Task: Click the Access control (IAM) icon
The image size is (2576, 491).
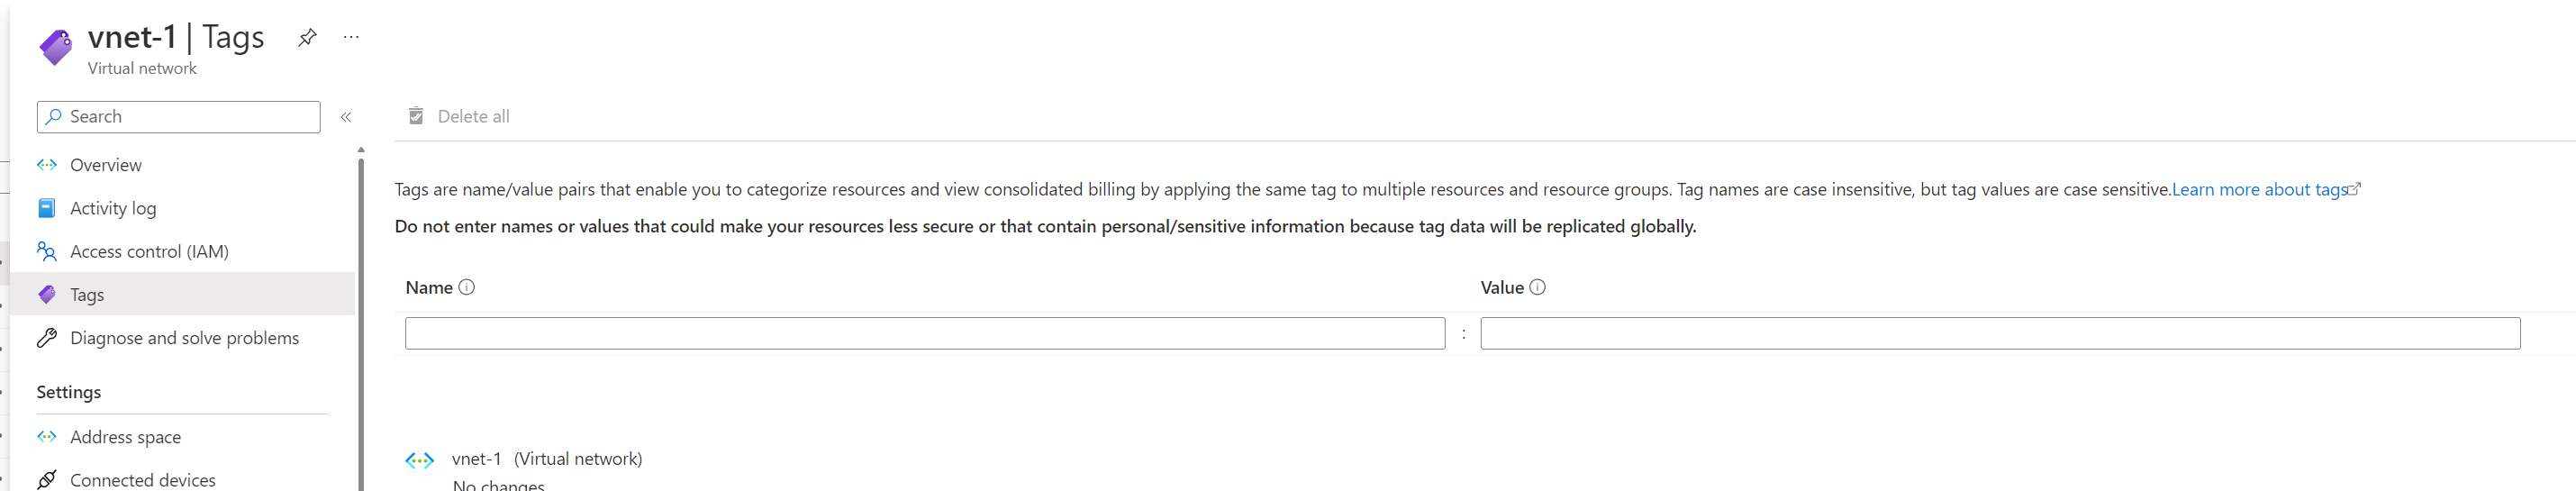Action: [47, 251]
